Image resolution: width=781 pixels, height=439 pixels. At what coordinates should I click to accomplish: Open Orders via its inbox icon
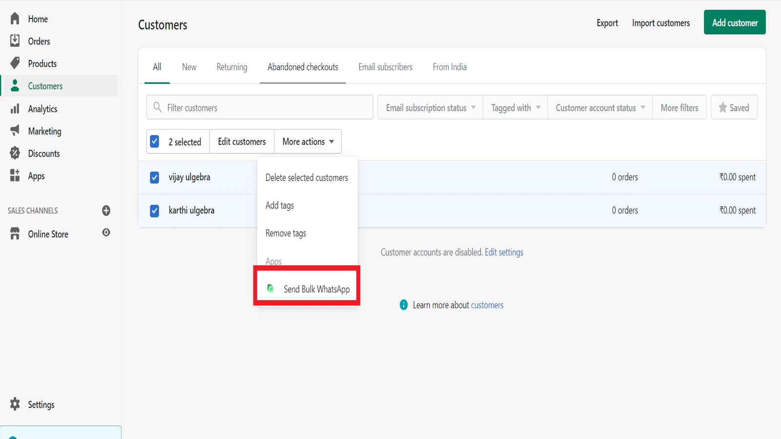coord(15,41)
